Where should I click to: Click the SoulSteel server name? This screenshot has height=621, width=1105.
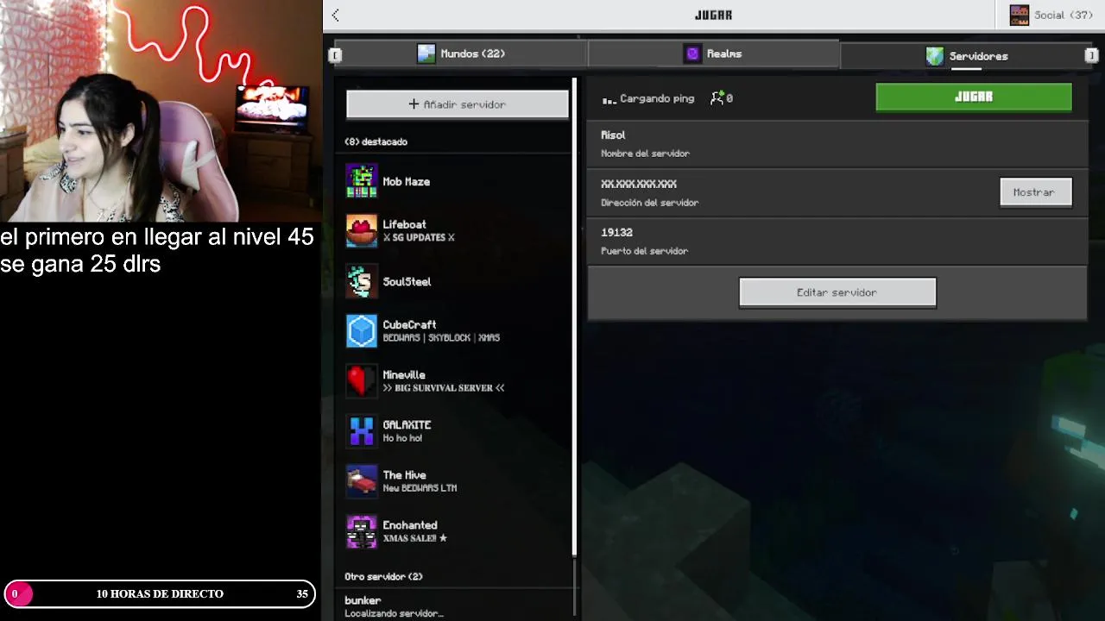[407, 282]
